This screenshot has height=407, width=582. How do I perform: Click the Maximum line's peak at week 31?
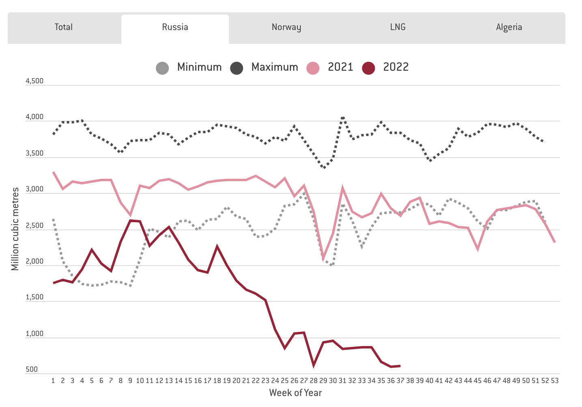tap(343, 118)
